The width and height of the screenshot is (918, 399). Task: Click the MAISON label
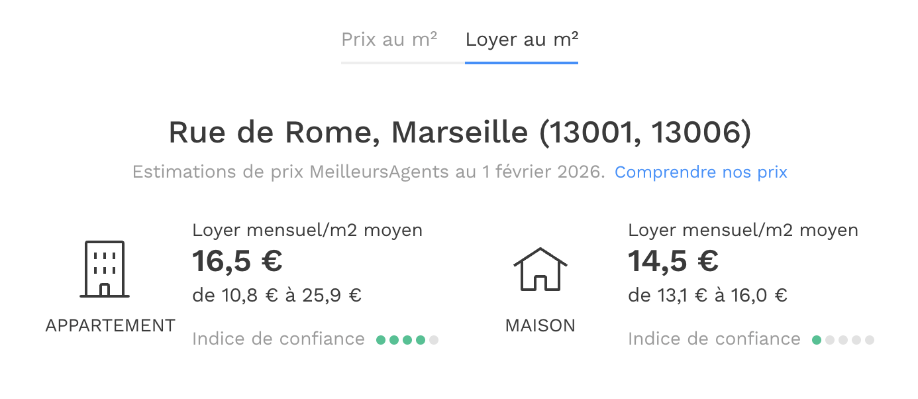pyautogui.click(x=540, y=325)
